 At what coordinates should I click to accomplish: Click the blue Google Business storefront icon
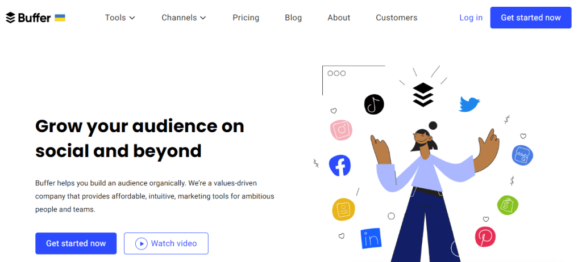click(x=523, y=155)
